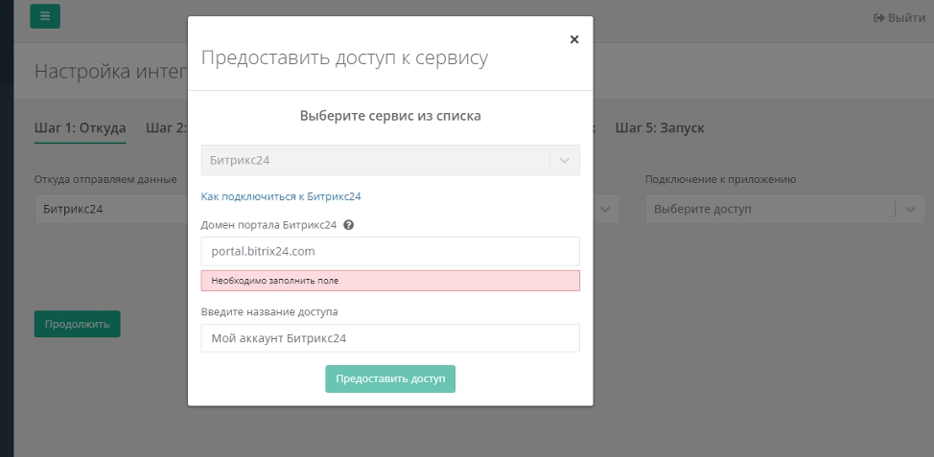Click the Предоставить доступ к сервису title
934x457 pixels.
(x=344, y=57)
